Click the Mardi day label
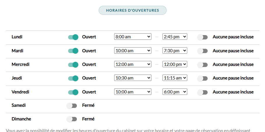The width and height of the screenshot is (265, 132). point(17,51)
